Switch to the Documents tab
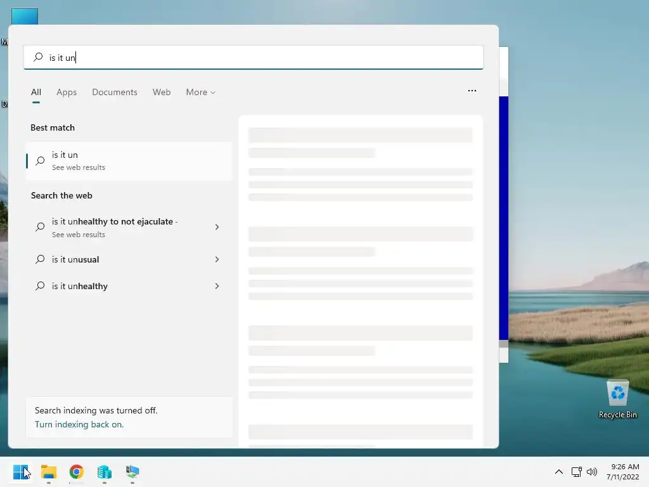 tap(115, 92)
